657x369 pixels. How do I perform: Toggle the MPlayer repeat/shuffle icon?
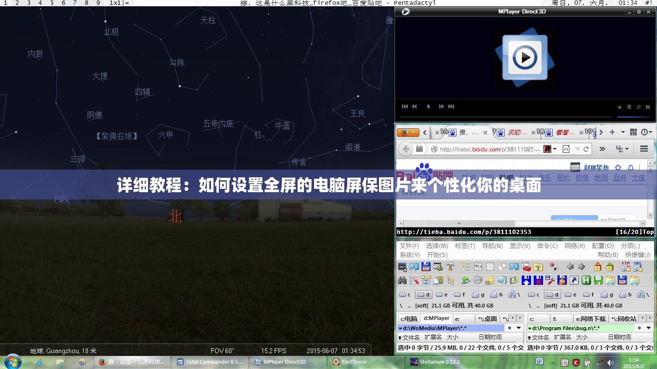[x=639, y=107]
